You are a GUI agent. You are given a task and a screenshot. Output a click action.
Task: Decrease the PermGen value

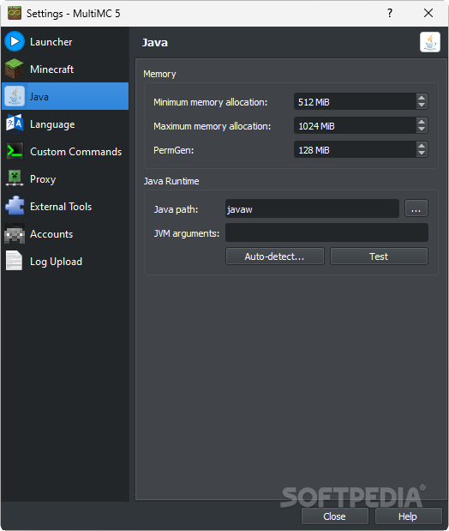(x=422, y=153)
